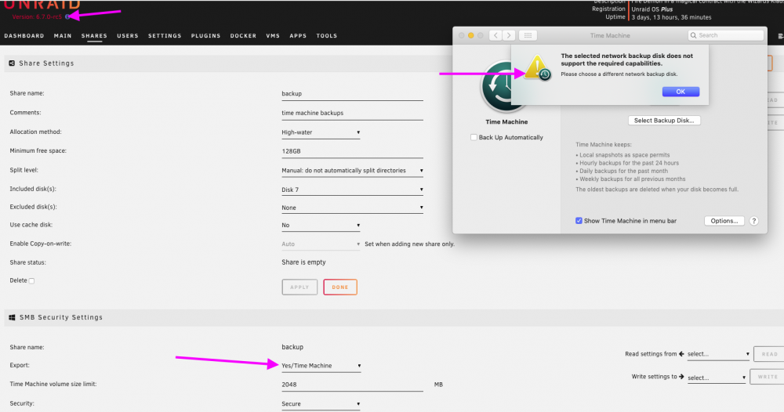Viewport: 784px width, 412px height.
Task: Open the Export Yes/Time Machine dropdown
Action: pos(321,366)
